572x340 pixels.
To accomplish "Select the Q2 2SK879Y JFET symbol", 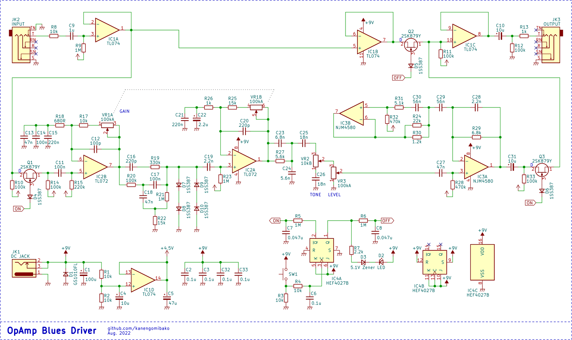I will pyautogui.click(x=411, y=45).
